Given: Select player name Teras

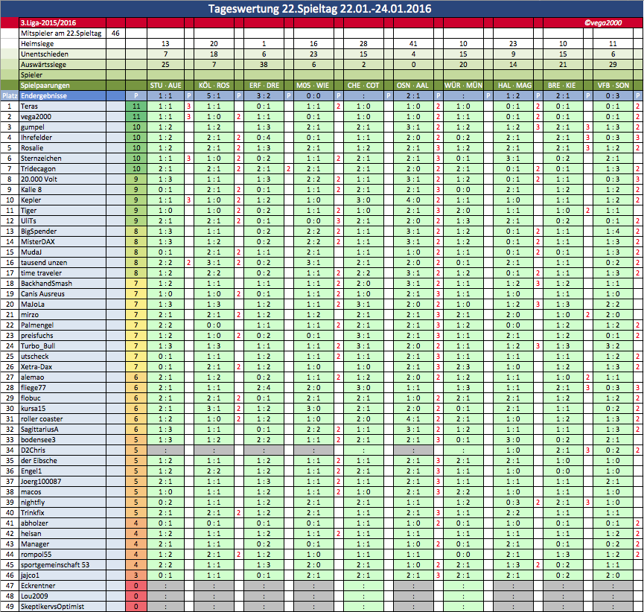Looking at the screenshot, I should click(30, 106).
